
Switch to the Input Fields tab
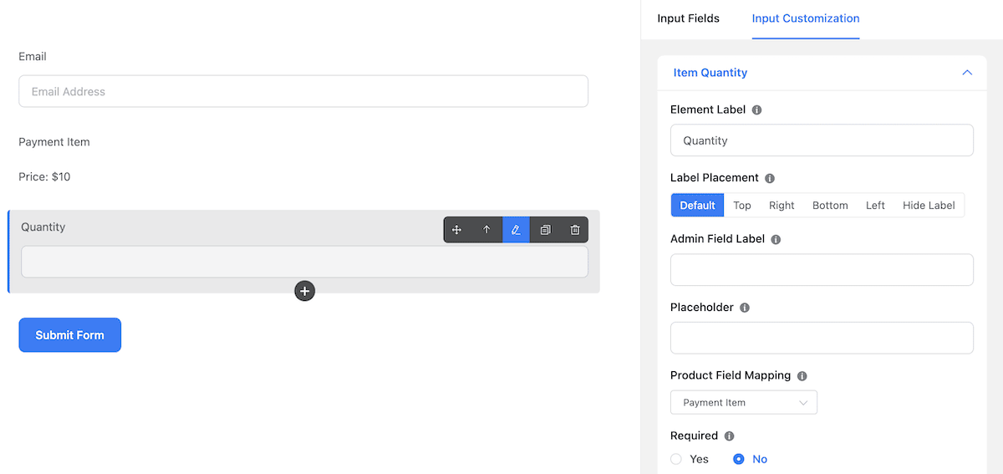[688, 18]
